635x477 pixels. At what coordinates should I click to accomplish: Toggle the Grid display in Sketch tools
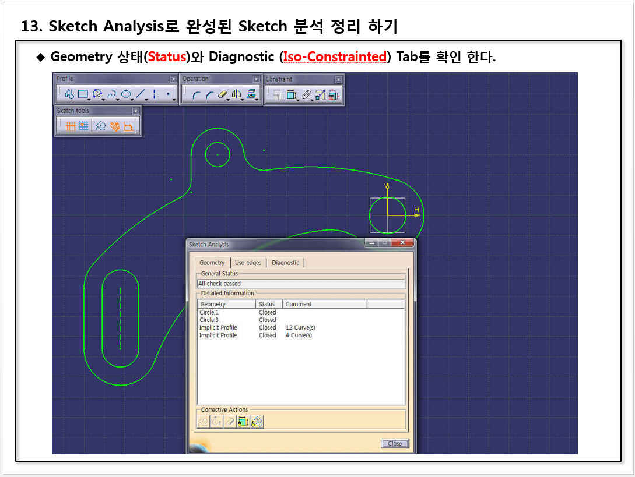click(x=70, y=126)
